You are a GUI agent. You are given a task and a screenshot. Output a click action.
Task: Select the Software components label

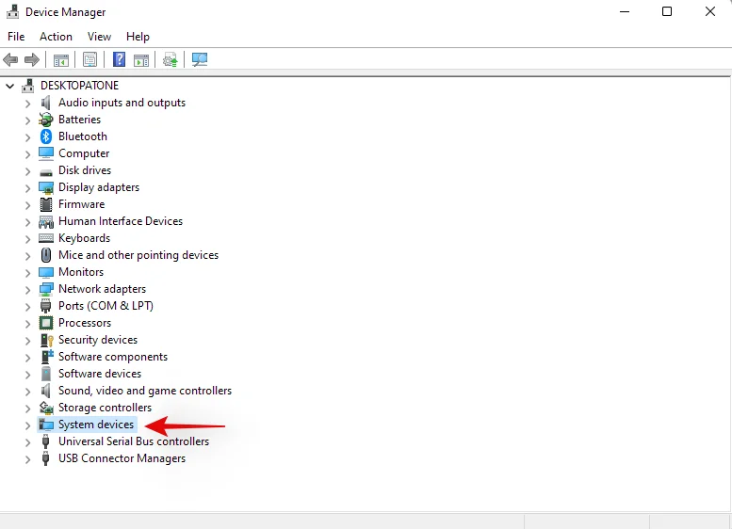[112, 357]
